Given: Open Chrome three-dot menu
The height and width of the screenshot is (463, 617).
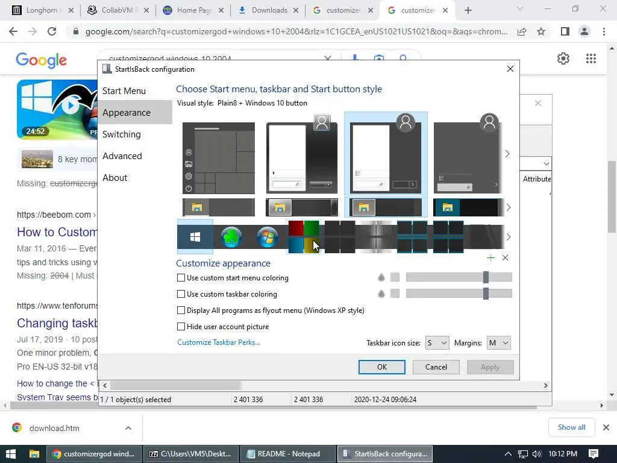Looking at the screenshot, I should [604, 31].
